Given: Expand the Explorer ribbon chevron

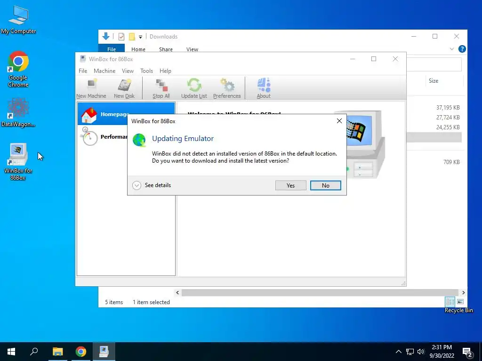Looking at the screenshot, I should point(451,49).
